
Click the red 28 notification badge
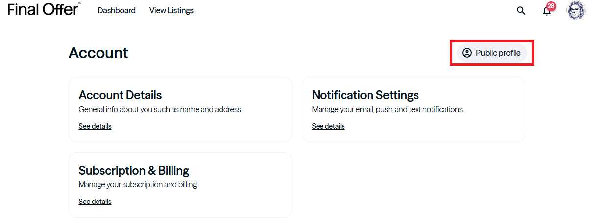coord(551,6)
